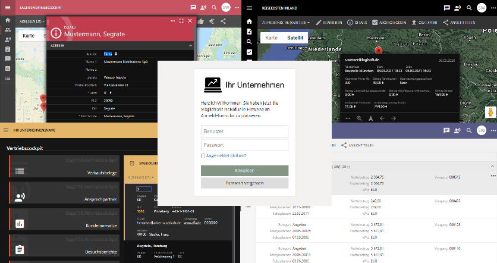Open Verkaufsbelege tile in Vertriebscockpit
The image size is (497, 263).
[x=64, y=166]
